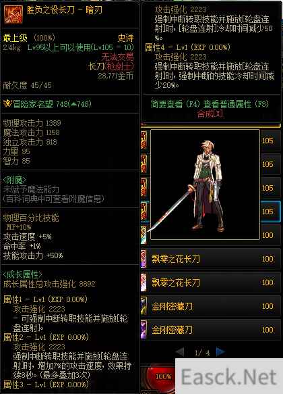Select the level 100 row above 飘零之花长刀

point(211,235)
